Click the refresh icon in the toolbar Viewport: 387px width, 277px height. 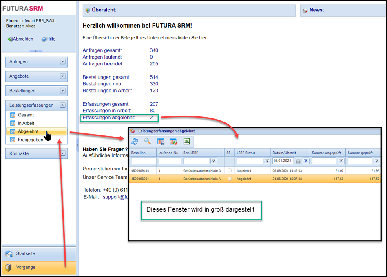click(x=135, y=142)
